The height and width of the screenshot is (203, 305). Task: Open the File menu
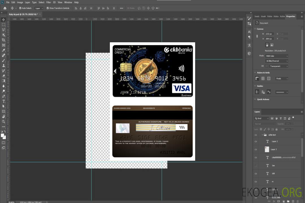click(8, 2)
